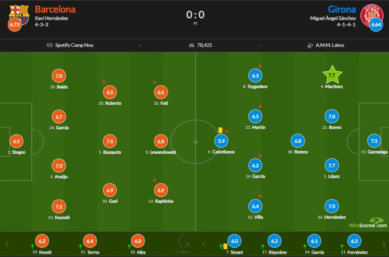Click the referee whistle icon

pos(310,45)
